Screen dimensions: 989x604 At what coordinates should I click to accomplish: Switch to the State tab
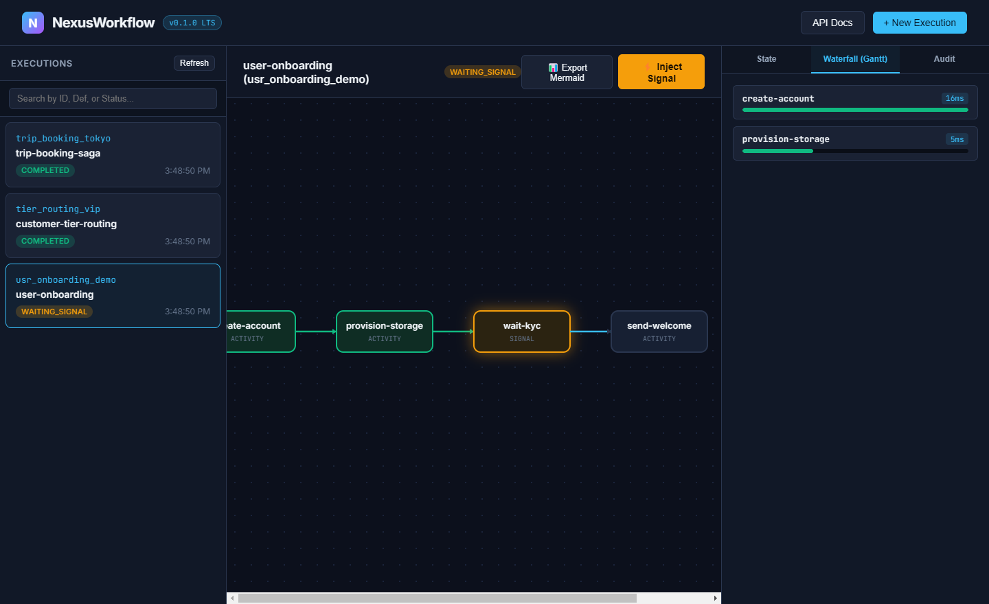coord(766,59)
